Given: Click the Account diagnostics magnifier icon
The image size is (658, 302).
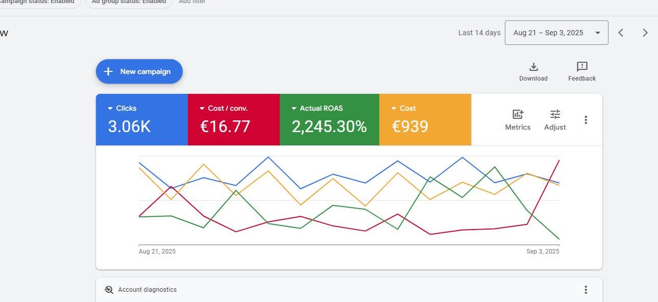Looking at the screenshot, I should (x=109, y=290).
